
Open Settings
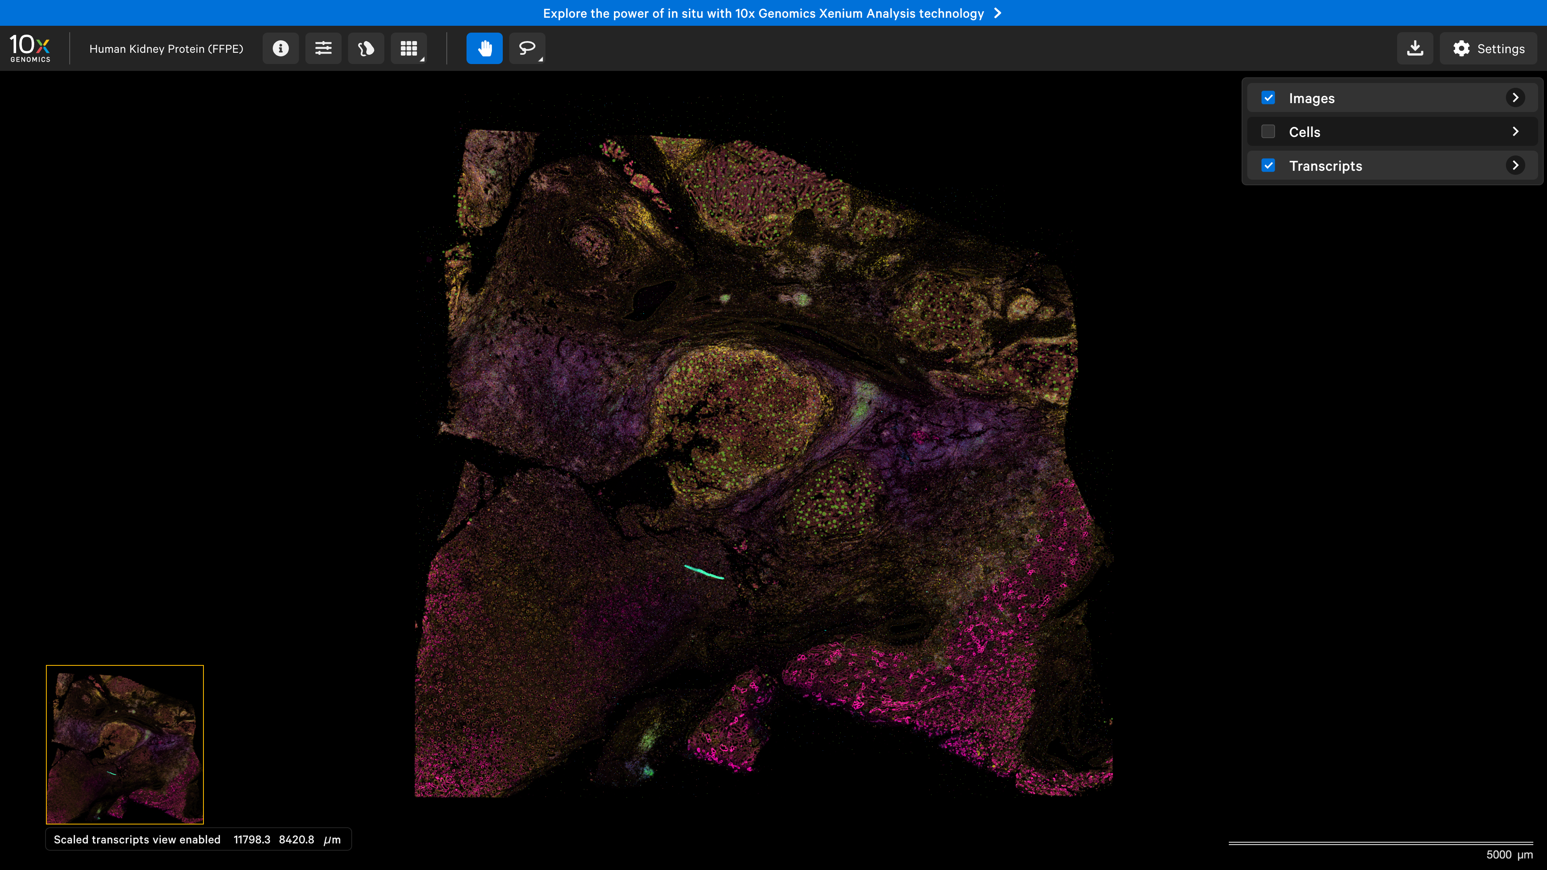[1489, 49]
